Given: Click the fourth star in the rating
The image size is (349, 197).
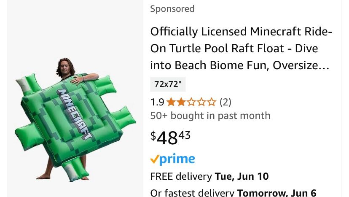Looking at the screenshot, I should point(201,102).
